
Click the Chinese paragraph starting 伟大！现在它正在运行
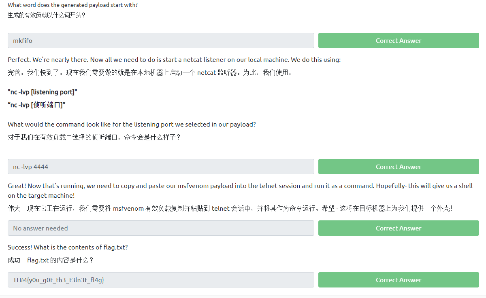(230, 209)
